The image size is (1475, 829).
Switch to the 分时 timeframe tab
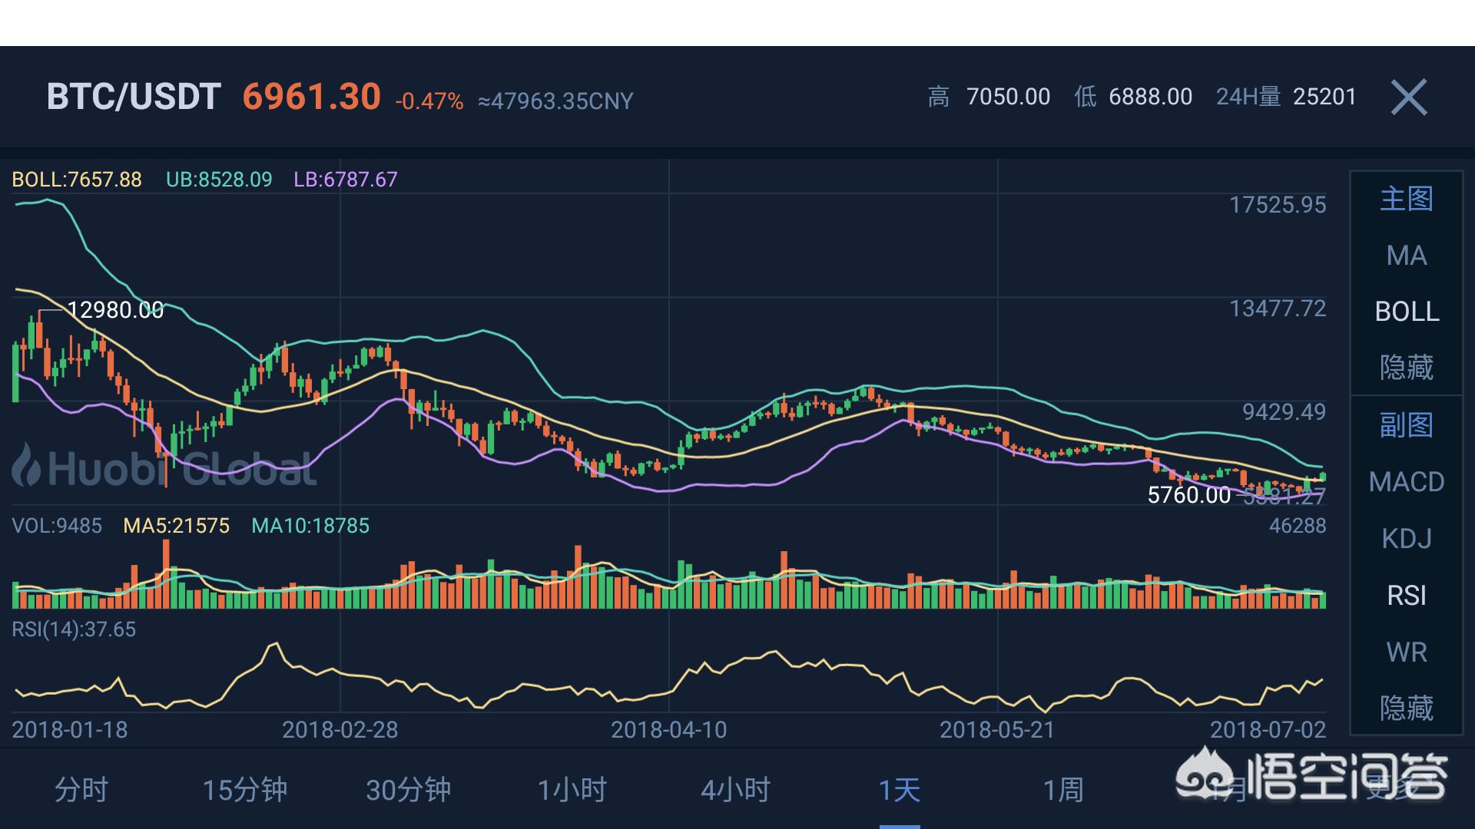(x=81, y=790)
